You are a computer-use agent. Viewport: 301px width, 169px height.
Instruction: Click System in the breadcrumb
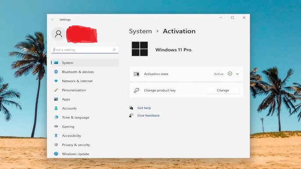pos(140,31)
